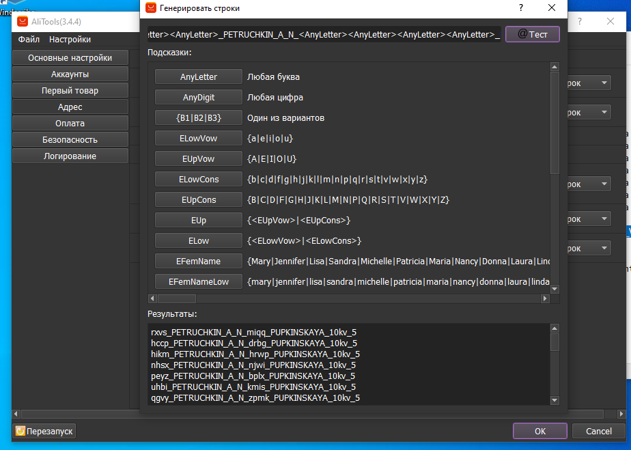
Task: Click the hints horizontal scroll-left arrow
Action: [x=152, y=298]
